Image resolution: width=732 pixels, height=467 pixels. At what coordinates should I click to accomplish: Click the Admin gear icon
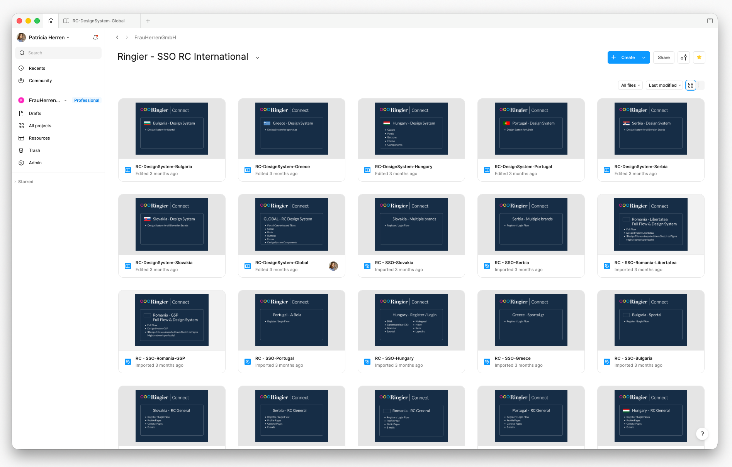coord(21,163)
